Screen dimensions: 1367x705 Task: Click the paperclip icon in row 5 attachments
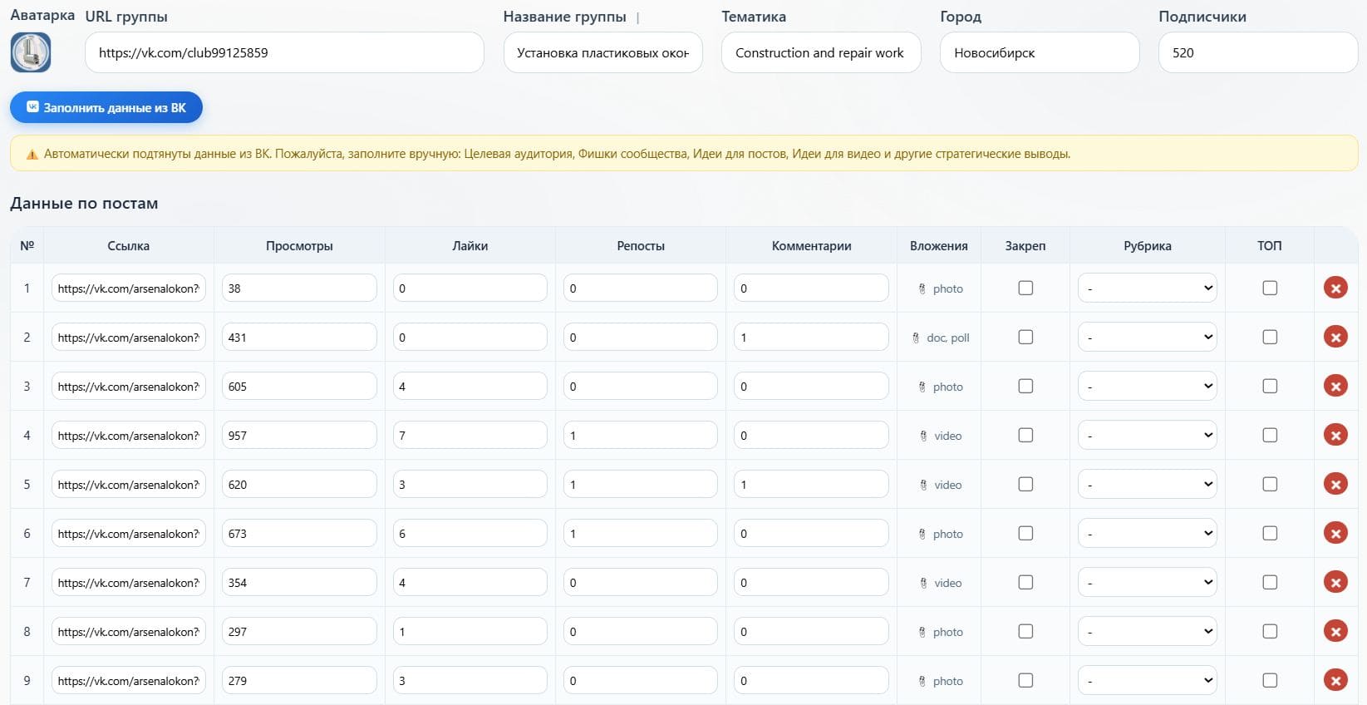coord(923,485)
